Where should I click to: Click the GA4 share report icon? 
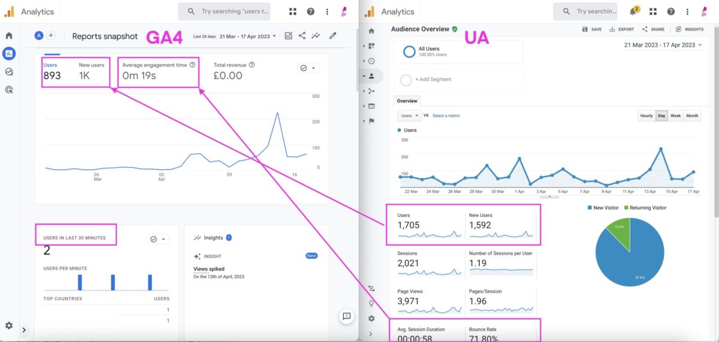coord(302,36)
